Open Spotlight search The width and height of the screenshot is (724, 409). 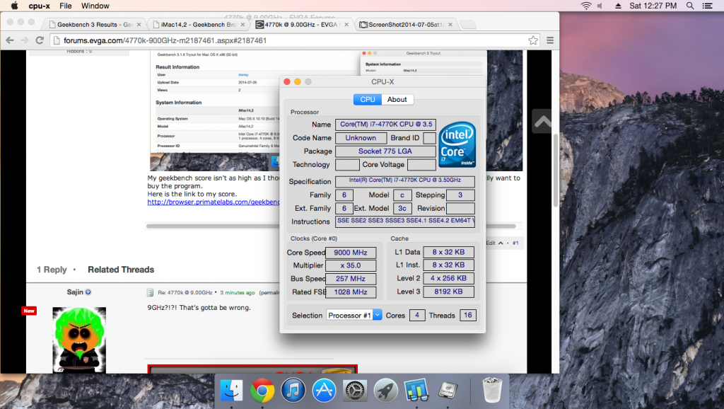[x=690, y=6]
